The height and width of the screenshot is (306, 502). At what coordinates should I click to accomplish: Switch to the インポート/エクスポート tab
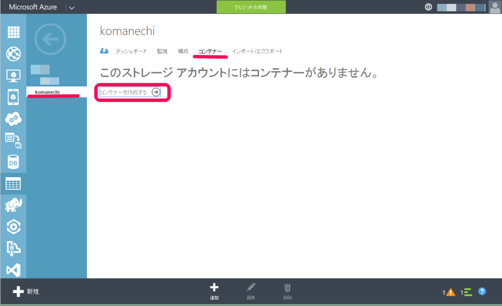257,51
